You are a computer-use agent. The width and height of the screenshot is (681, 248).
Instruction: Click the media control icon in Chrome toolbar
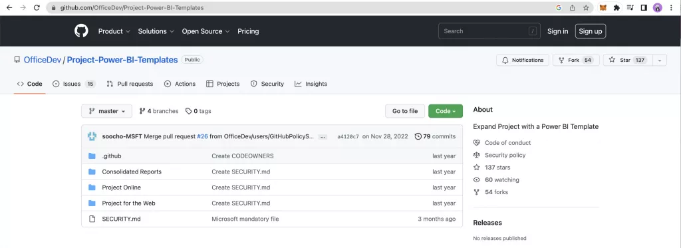(630, 8)
